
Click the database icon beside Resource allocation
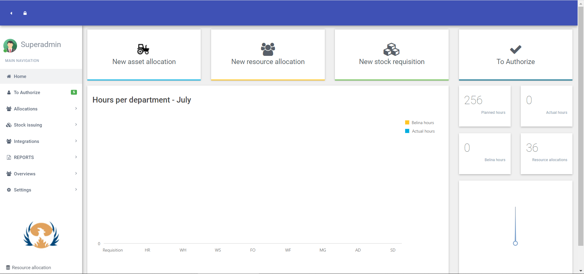coord(8,268)
